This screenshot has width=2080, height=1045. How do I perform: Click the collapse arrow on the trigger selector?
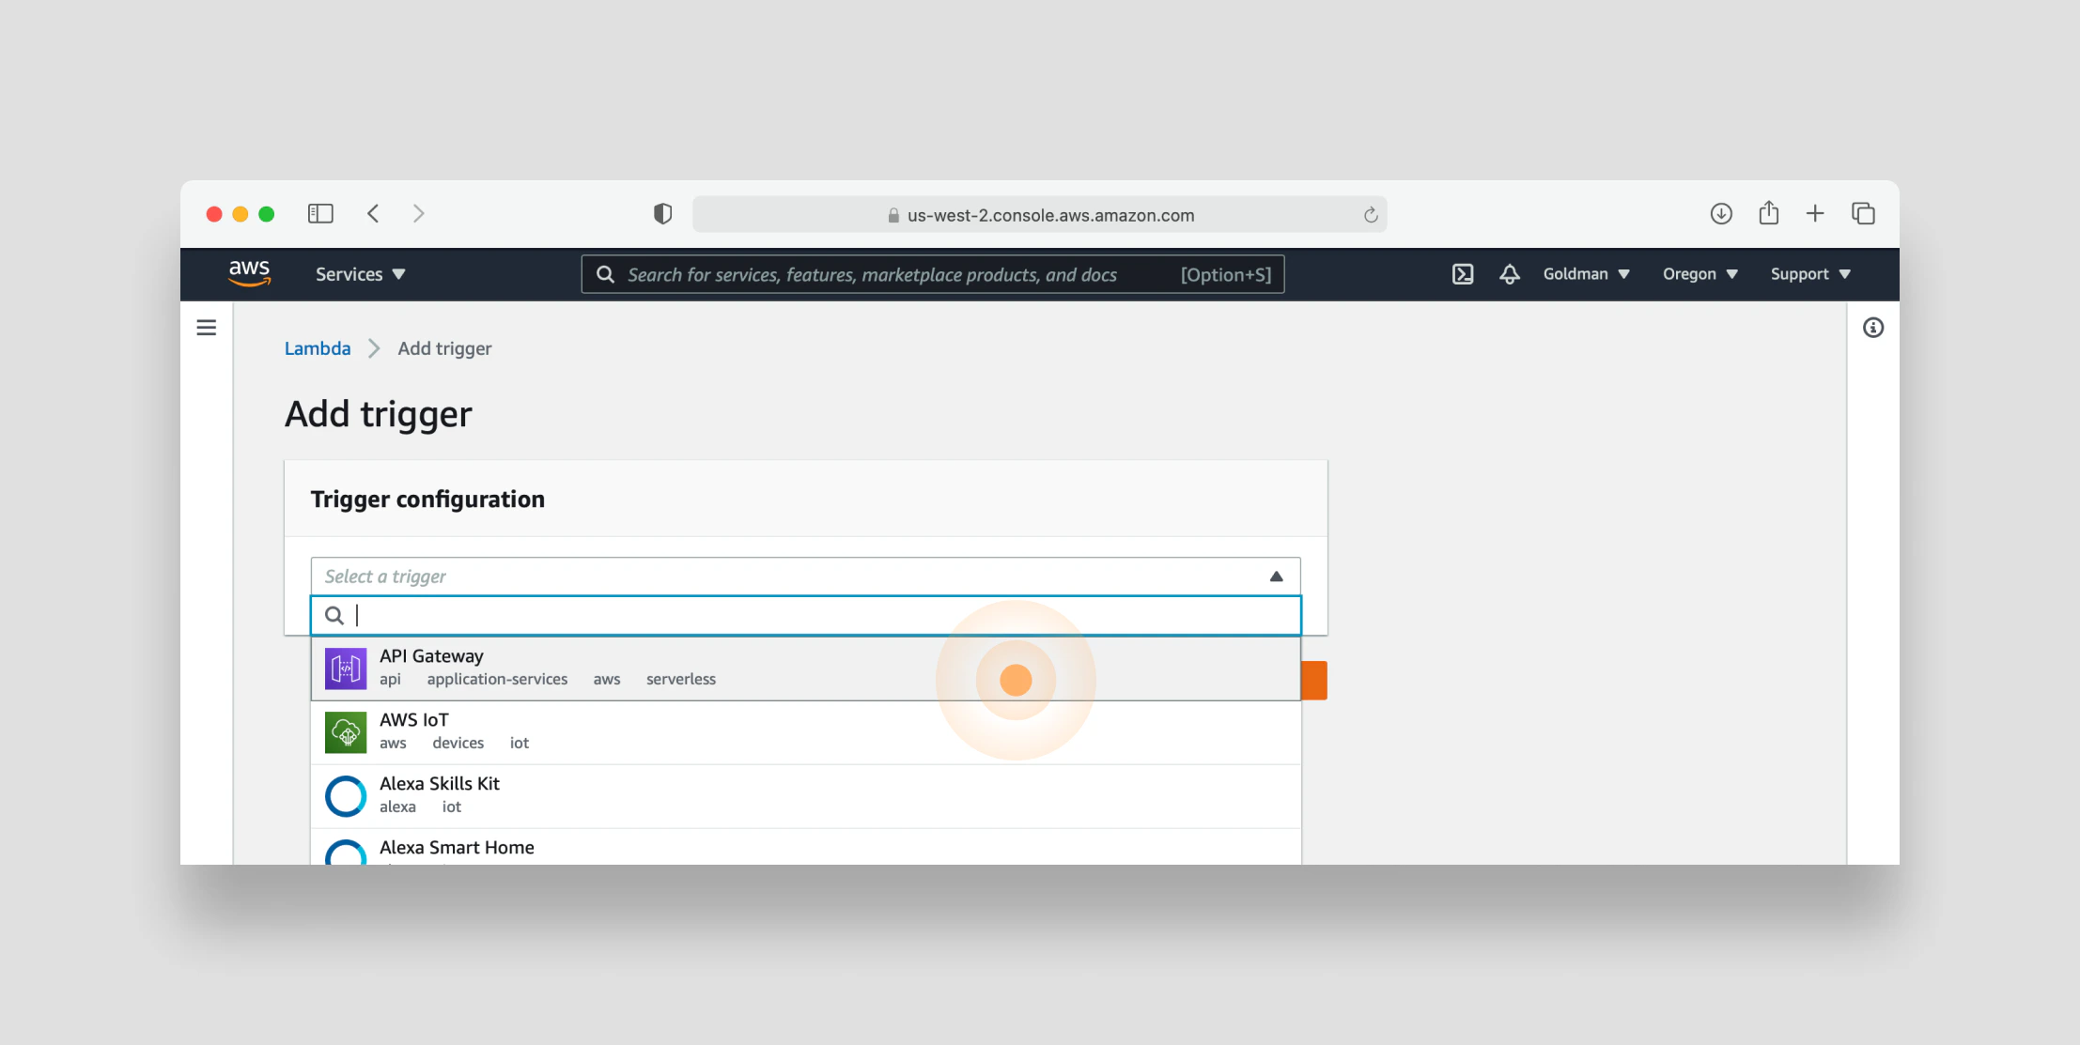(x=1276, y=576)
